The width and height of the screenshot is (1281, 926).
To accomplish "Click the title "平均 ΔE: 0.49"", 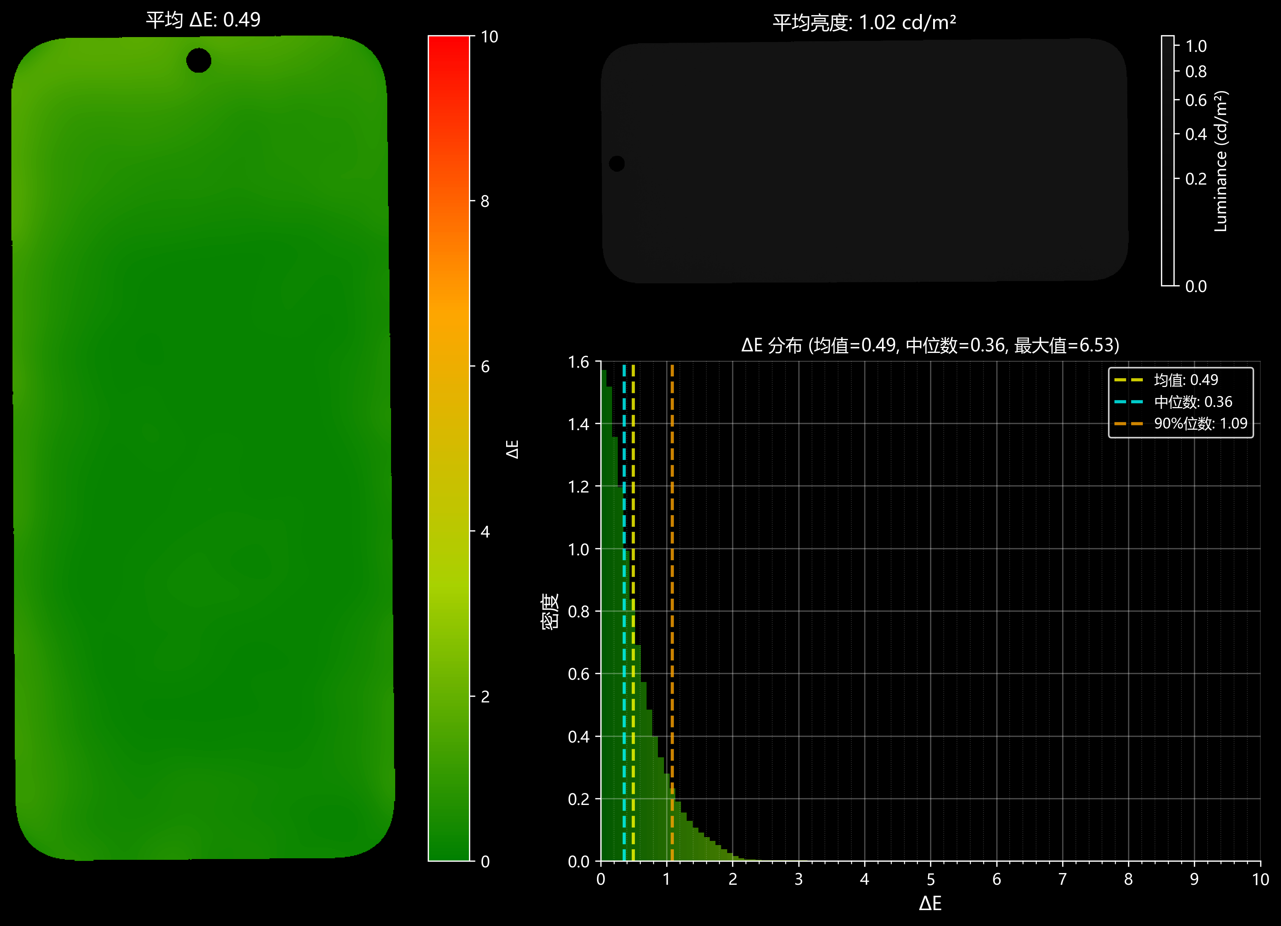I will pyautogui.click(x=203, y=20).
